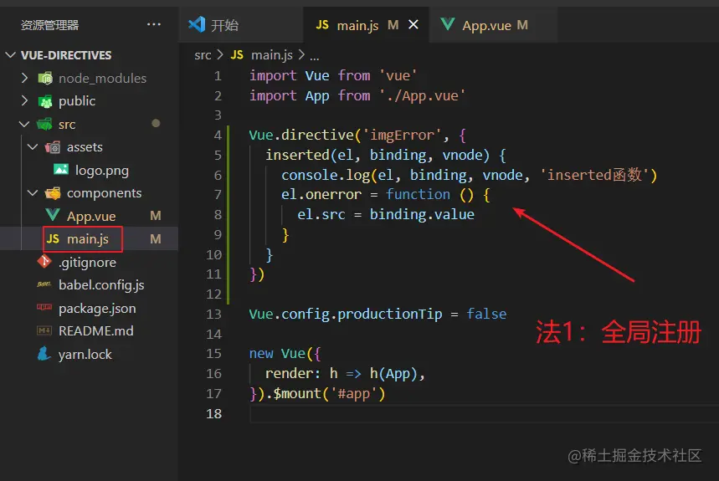Click line number 13 in the gutter
Screen dimensions: 719x481
(x=213, y=315)
